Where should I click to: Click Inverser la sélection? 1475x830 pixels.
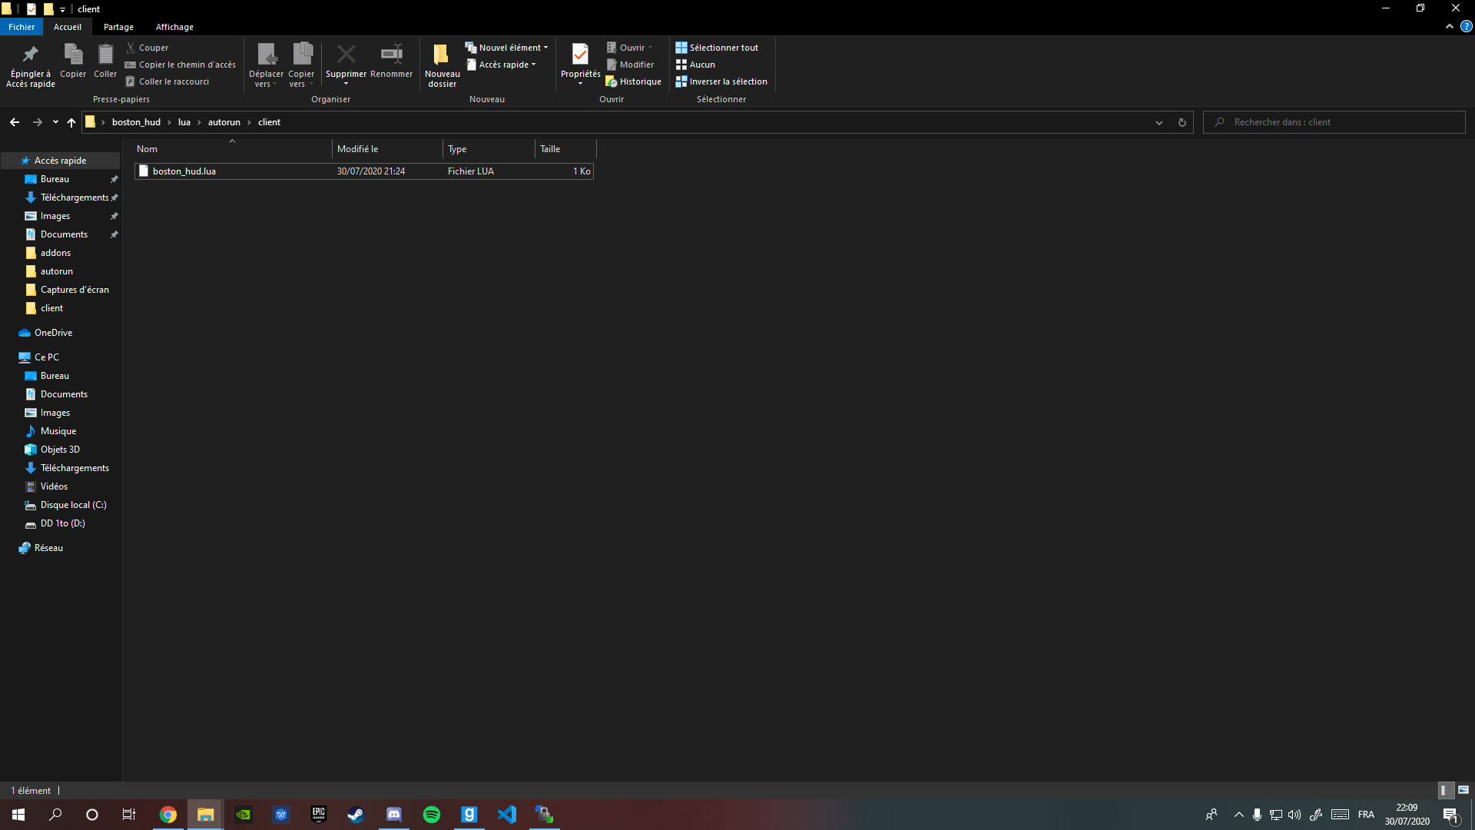pyautogui.click(x=721, y=81)
